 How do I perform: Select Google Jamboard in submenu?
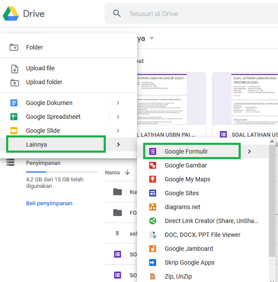[203, 249]
